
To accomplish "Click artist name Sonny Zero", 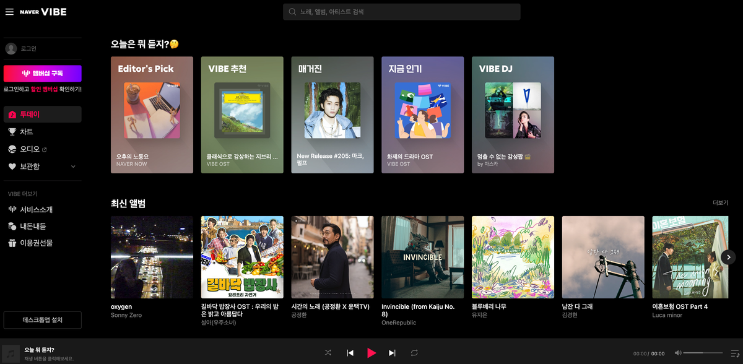I will [126, 315].
